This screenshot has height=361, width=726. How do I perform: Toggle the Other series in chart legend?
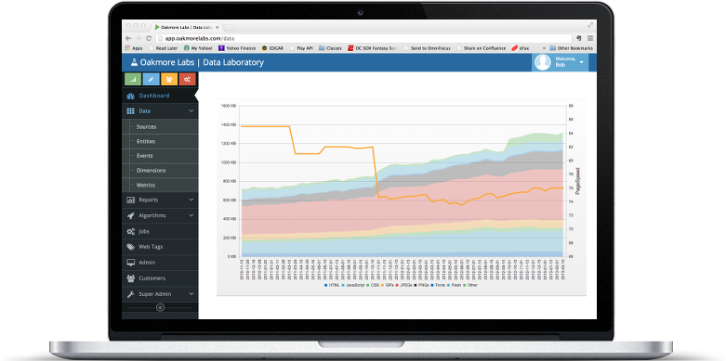coord(470,285)
